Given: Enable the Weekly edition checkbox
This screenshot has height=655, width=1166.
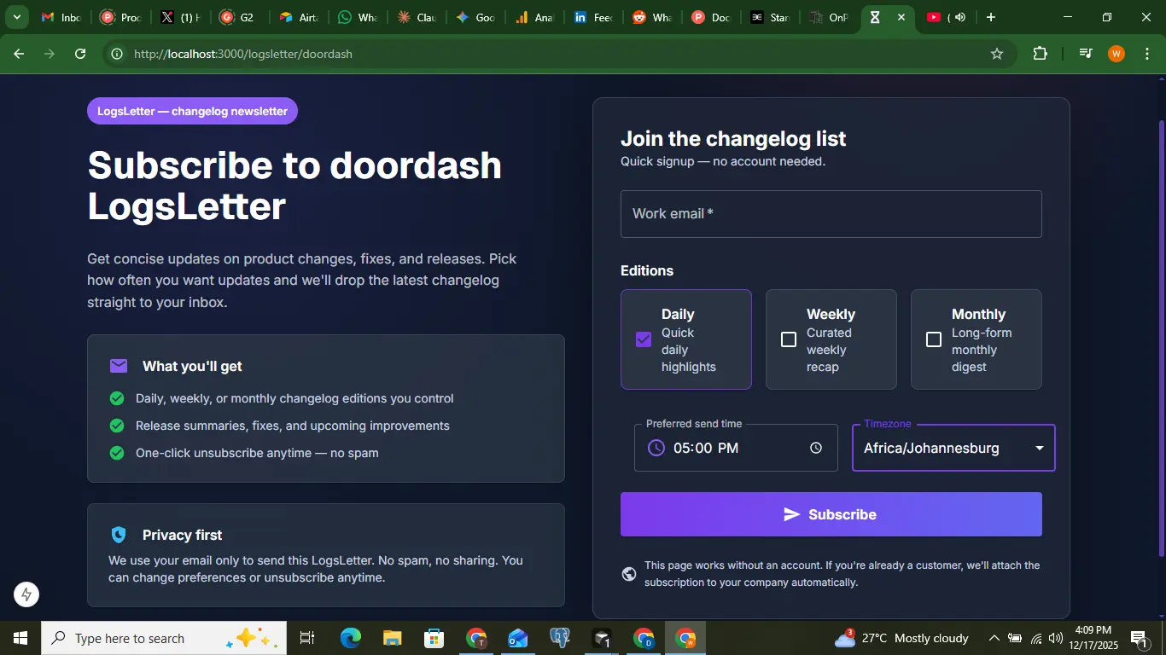Looking at the screenshot, I should tap(789, 339).
